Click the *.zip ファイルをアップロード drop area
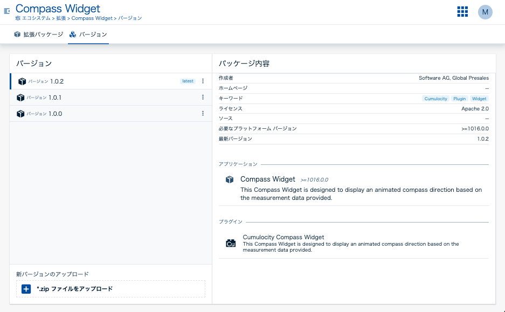Viewport: 505px width, 312px height. (x=111, y=289)
